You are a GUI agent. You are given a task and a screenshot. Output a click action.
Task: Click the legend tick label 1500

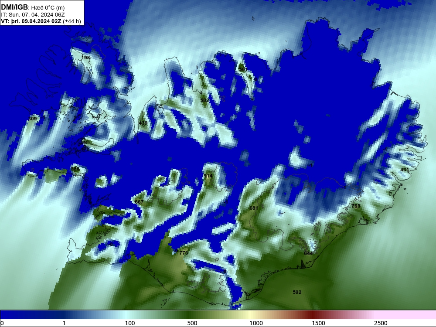pyautogui.click(x=318, y=323)
